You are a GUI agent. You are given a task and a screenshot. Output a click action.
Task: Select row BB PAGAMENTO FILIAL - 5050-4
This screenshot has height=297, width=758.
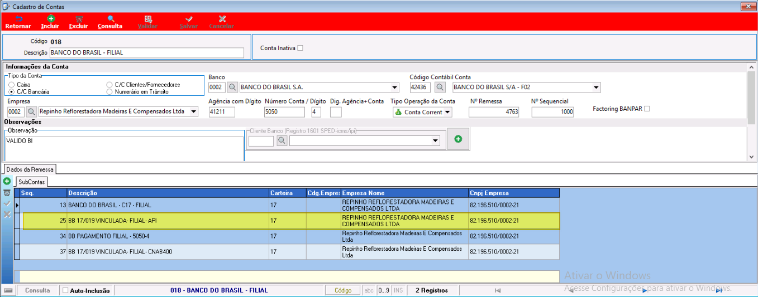click(x=289, y=236)
